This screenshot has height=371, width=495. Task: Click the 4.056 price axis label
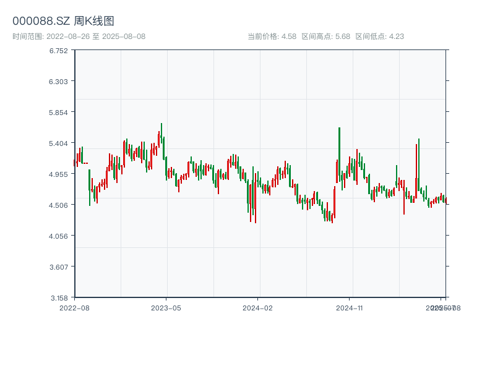click(59, 236)
